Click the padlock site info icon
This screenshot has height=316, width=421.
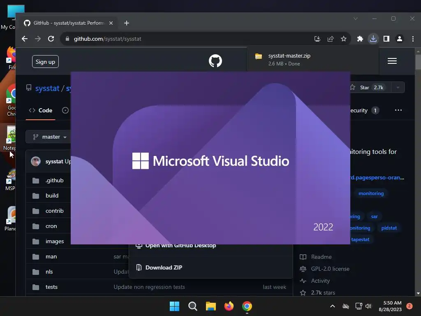[67, 39]
